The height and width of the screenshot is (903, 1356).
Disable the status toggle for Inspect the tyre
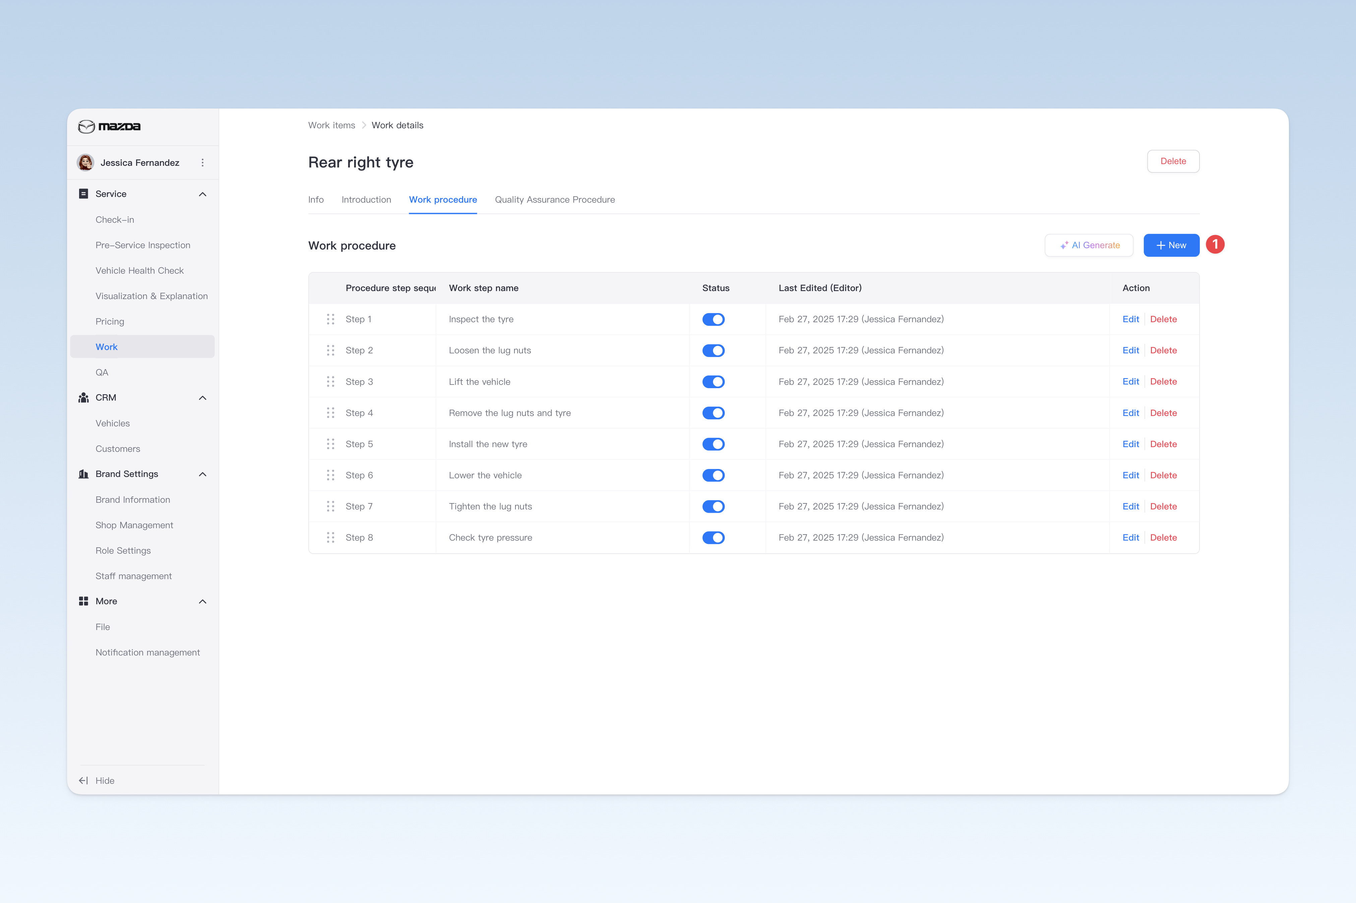click(714, 319)
